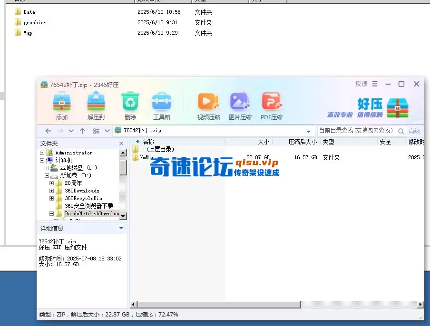Screen dimensions: 430x326
Task: Open the hamburger menu near 反馈
Action: 375,84
